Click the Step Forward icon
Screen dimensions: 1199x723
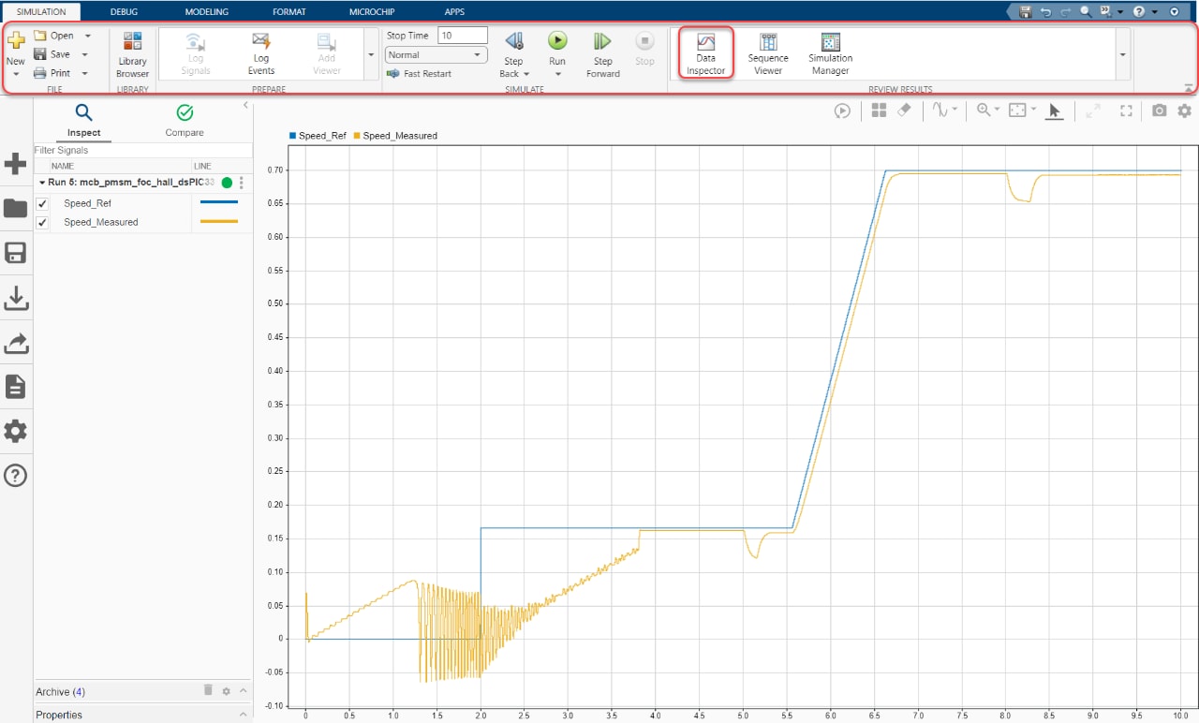(602, 41)
